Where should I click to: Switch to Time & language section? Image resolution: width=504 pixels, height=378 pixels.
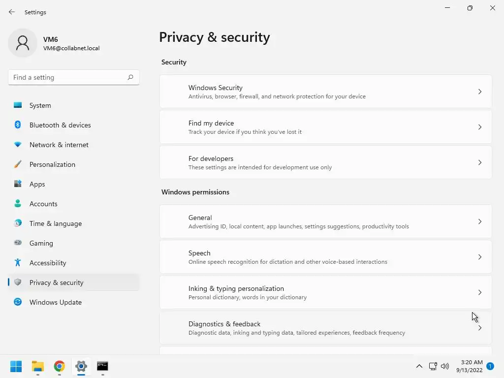(55, 223)
